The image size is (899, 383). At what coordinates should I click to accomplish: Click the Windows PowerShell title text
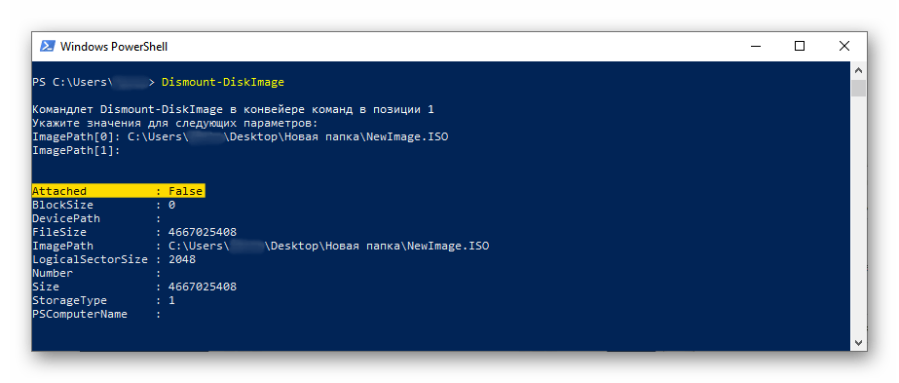(x=114, y=47)
